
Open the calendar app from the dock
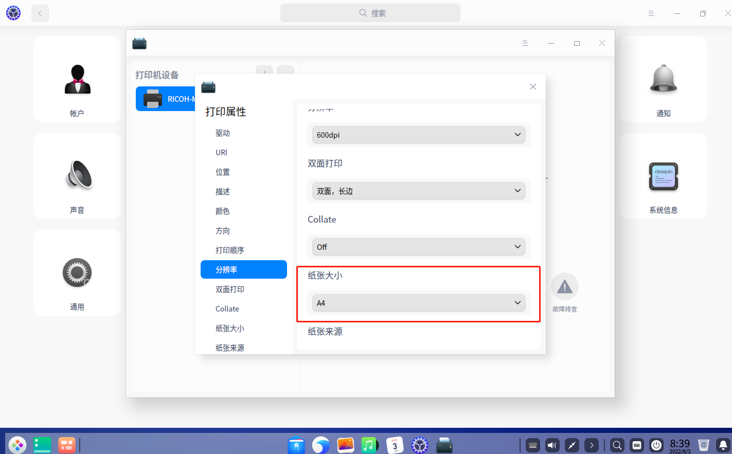click(x=395, y=445)
